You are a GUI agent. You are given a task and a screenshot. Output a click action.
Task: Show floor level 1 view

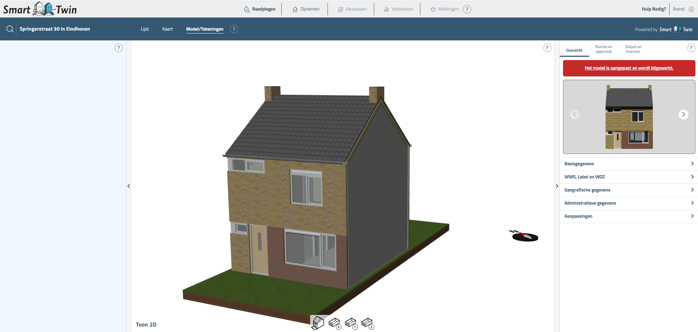click(350, 323)
